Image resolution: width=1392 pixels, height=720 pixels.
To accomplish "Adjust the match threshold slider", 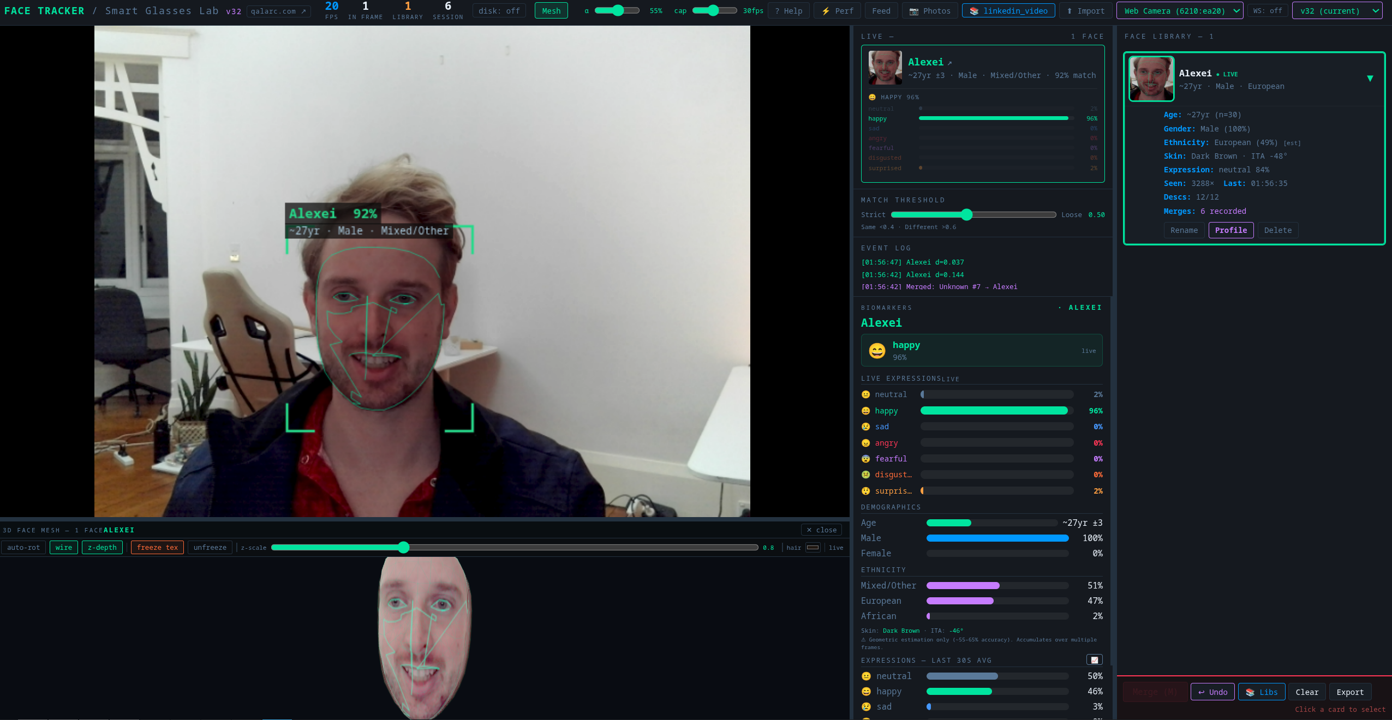I will coord(973,215).
